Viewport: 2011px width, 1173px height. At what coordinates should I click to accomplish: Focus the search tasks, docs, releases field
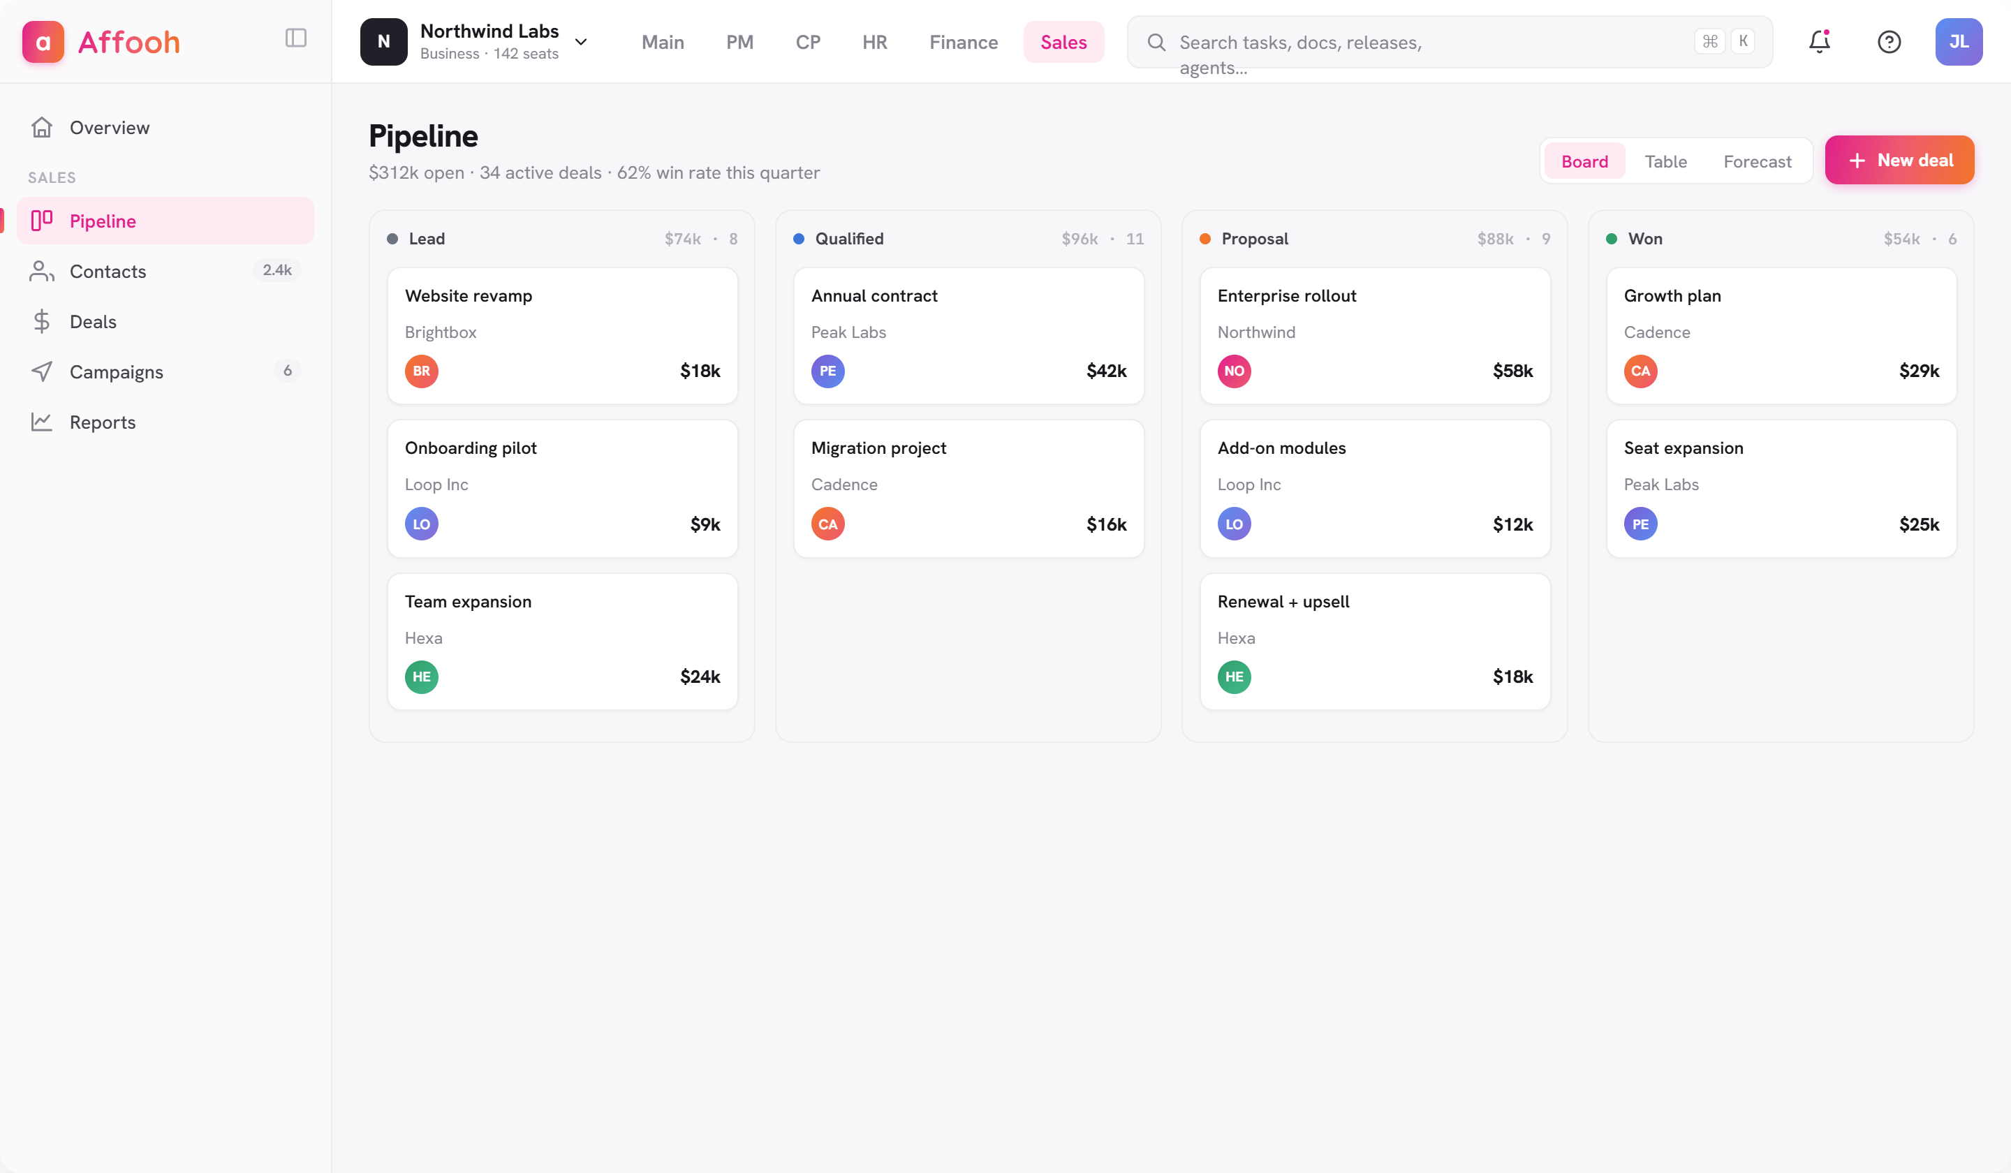pyautogui.click(x=1449, y=43)
